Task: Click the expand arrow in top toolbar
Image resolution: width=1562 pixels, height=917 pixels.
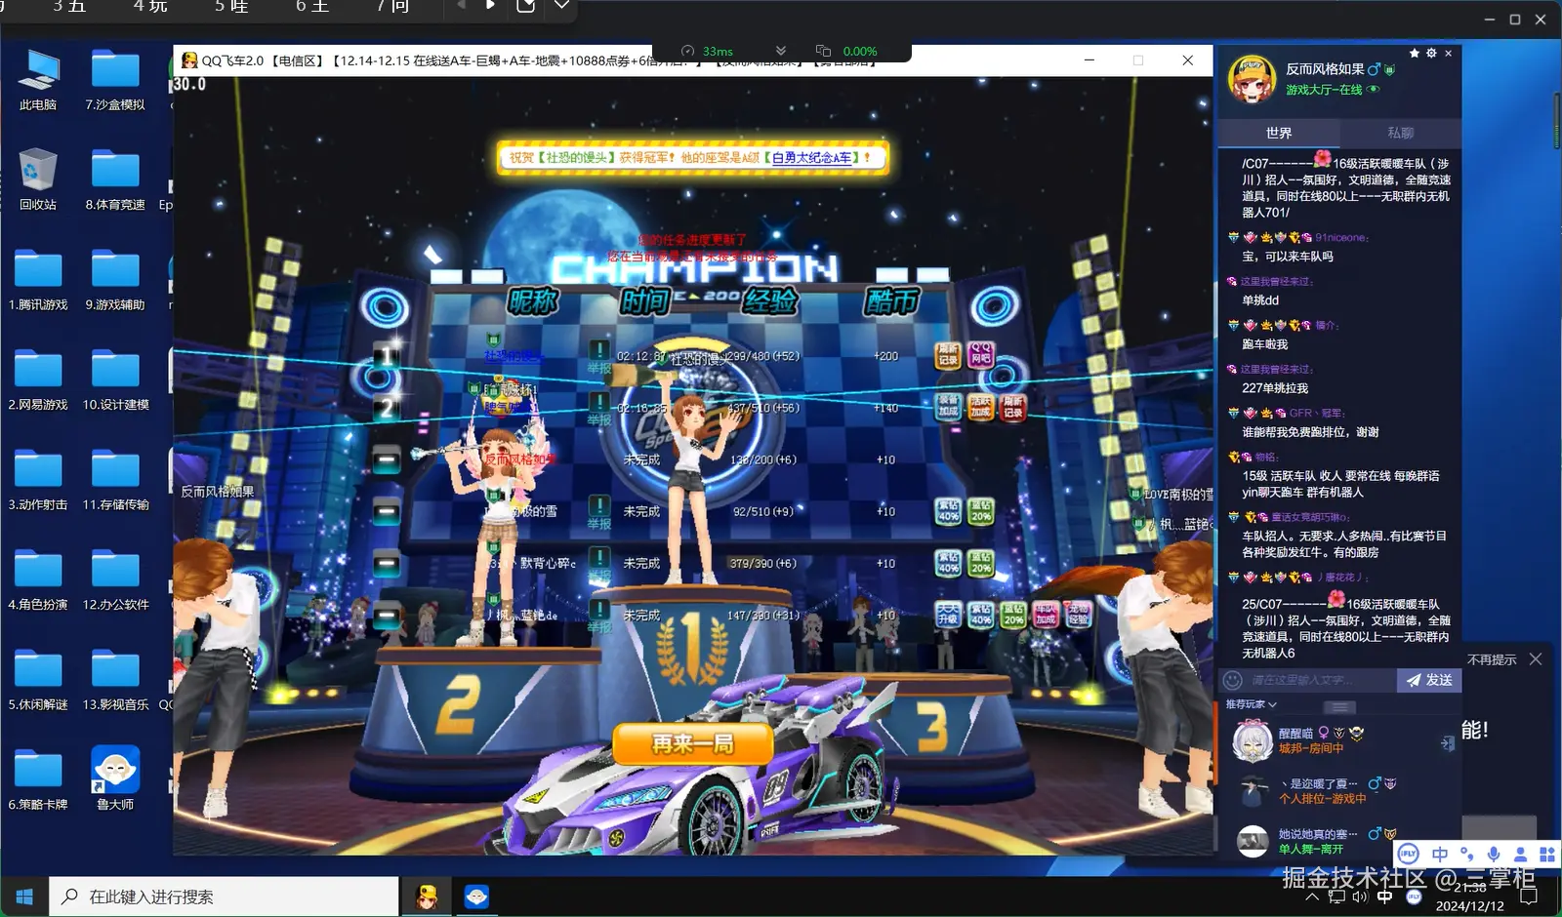Action: tap(561, 6)
